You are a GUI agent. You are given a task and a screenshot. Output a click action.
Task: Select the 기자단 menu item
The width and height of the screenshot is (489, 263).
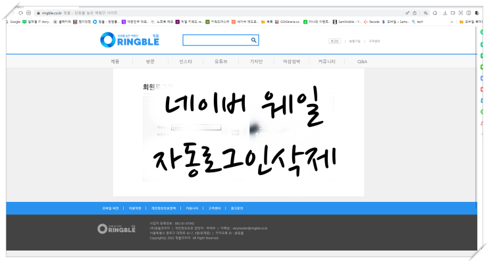pos(256,61)
